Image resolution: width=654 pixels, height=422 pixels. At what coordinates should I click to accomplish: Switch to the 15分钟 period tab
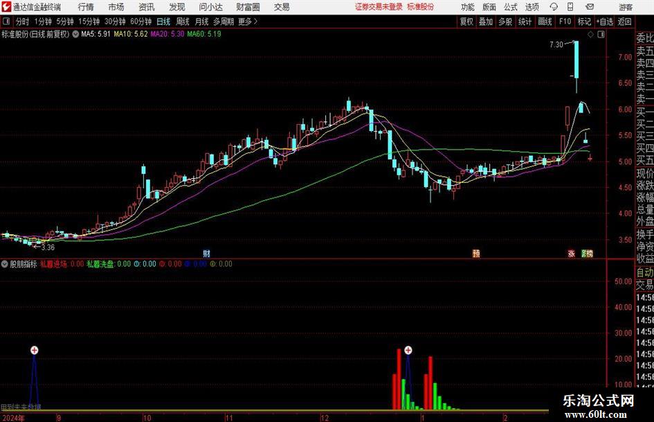point(89,21)
